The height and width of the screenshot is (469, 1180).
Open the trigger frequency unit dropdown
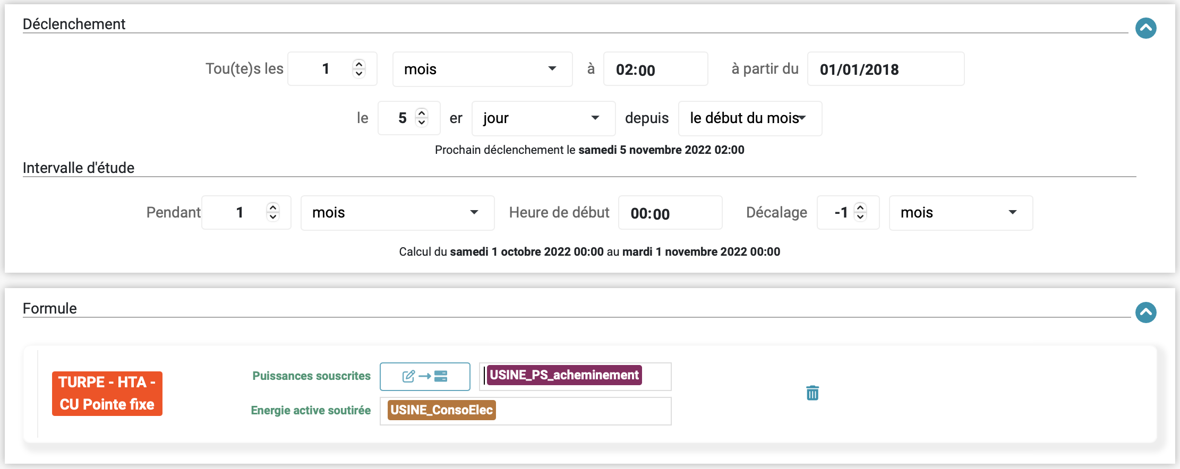[x=482, y=69]
